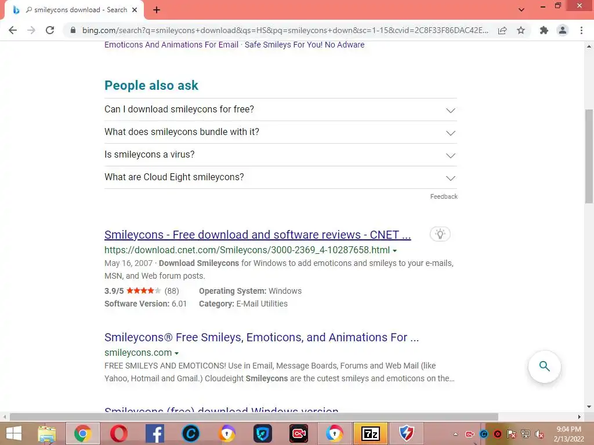This screenshot has height=445, width=594.
Task: Open the Smileycons CNET download result
Action: 258,235
